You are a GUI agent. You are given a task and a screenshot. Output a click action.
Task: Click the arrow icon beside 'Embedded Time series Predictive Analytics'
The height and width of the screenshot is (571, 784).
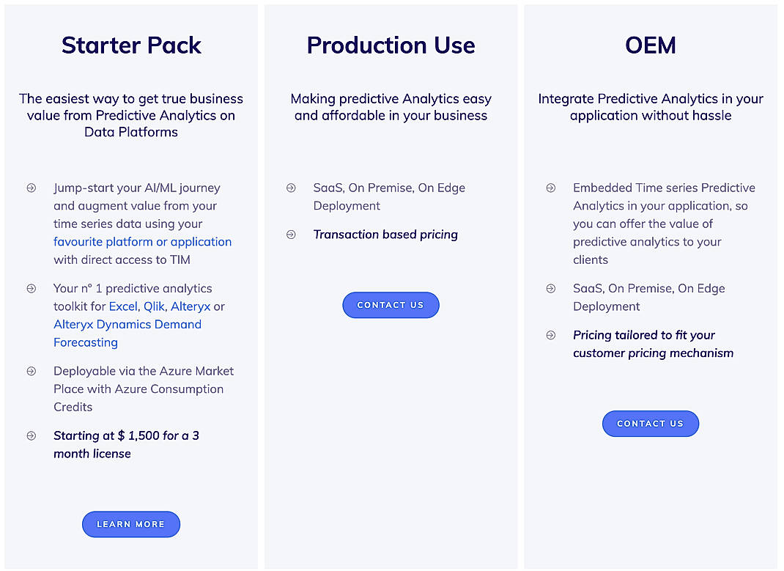click(550, 188)
